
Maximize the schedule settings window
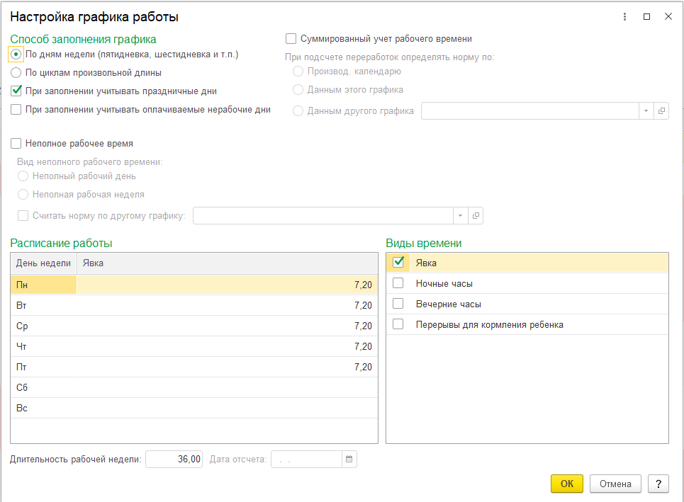pos(646,16)
